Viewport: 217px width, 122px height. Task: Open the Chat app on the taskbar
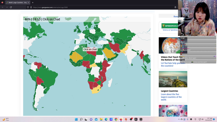tap(91, 119)
